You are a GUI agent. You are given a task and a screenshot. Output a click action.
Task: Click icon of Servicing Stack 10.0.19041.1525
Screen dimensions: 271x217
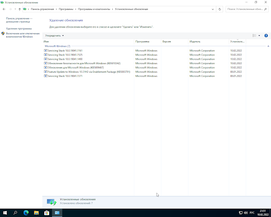coord(46,55)
